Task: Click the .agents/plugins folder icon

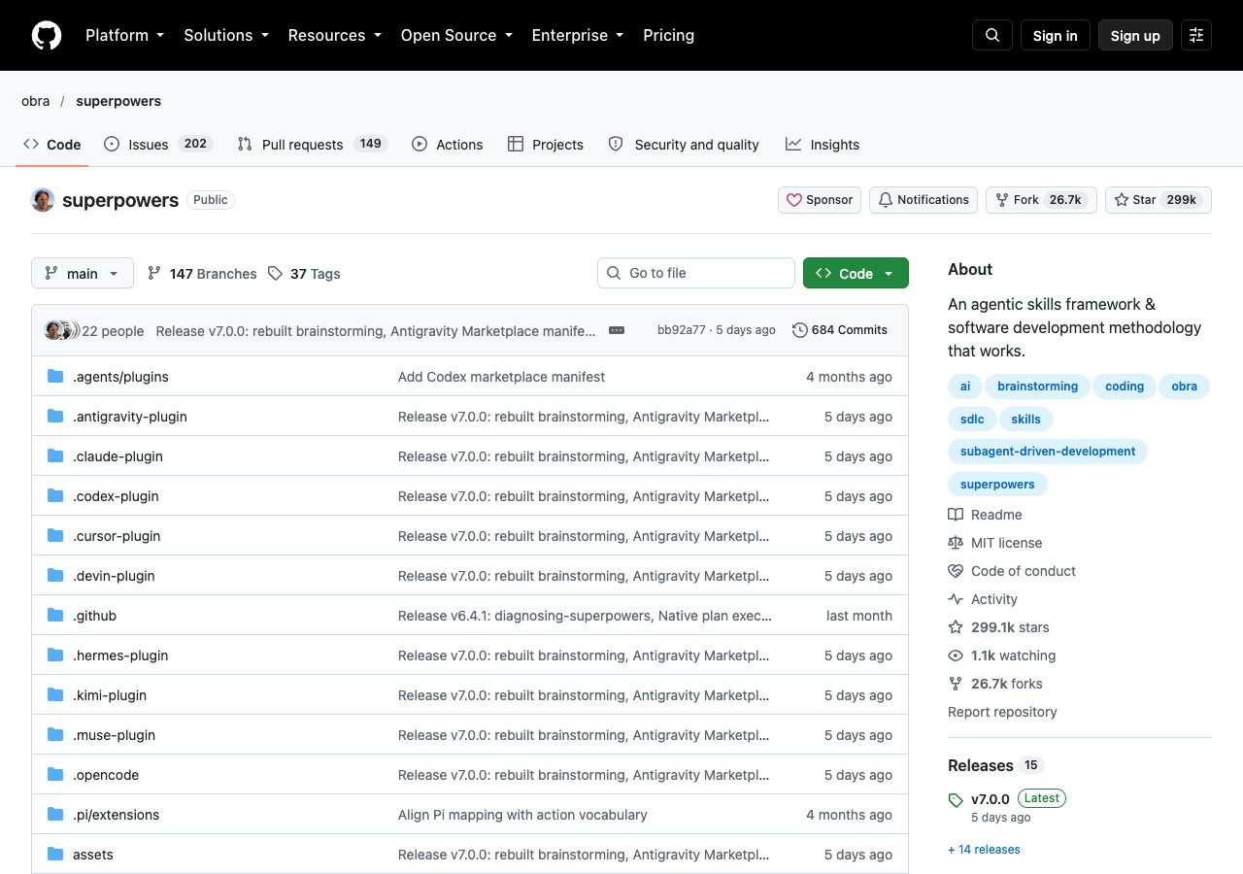Action: [55, 377]
